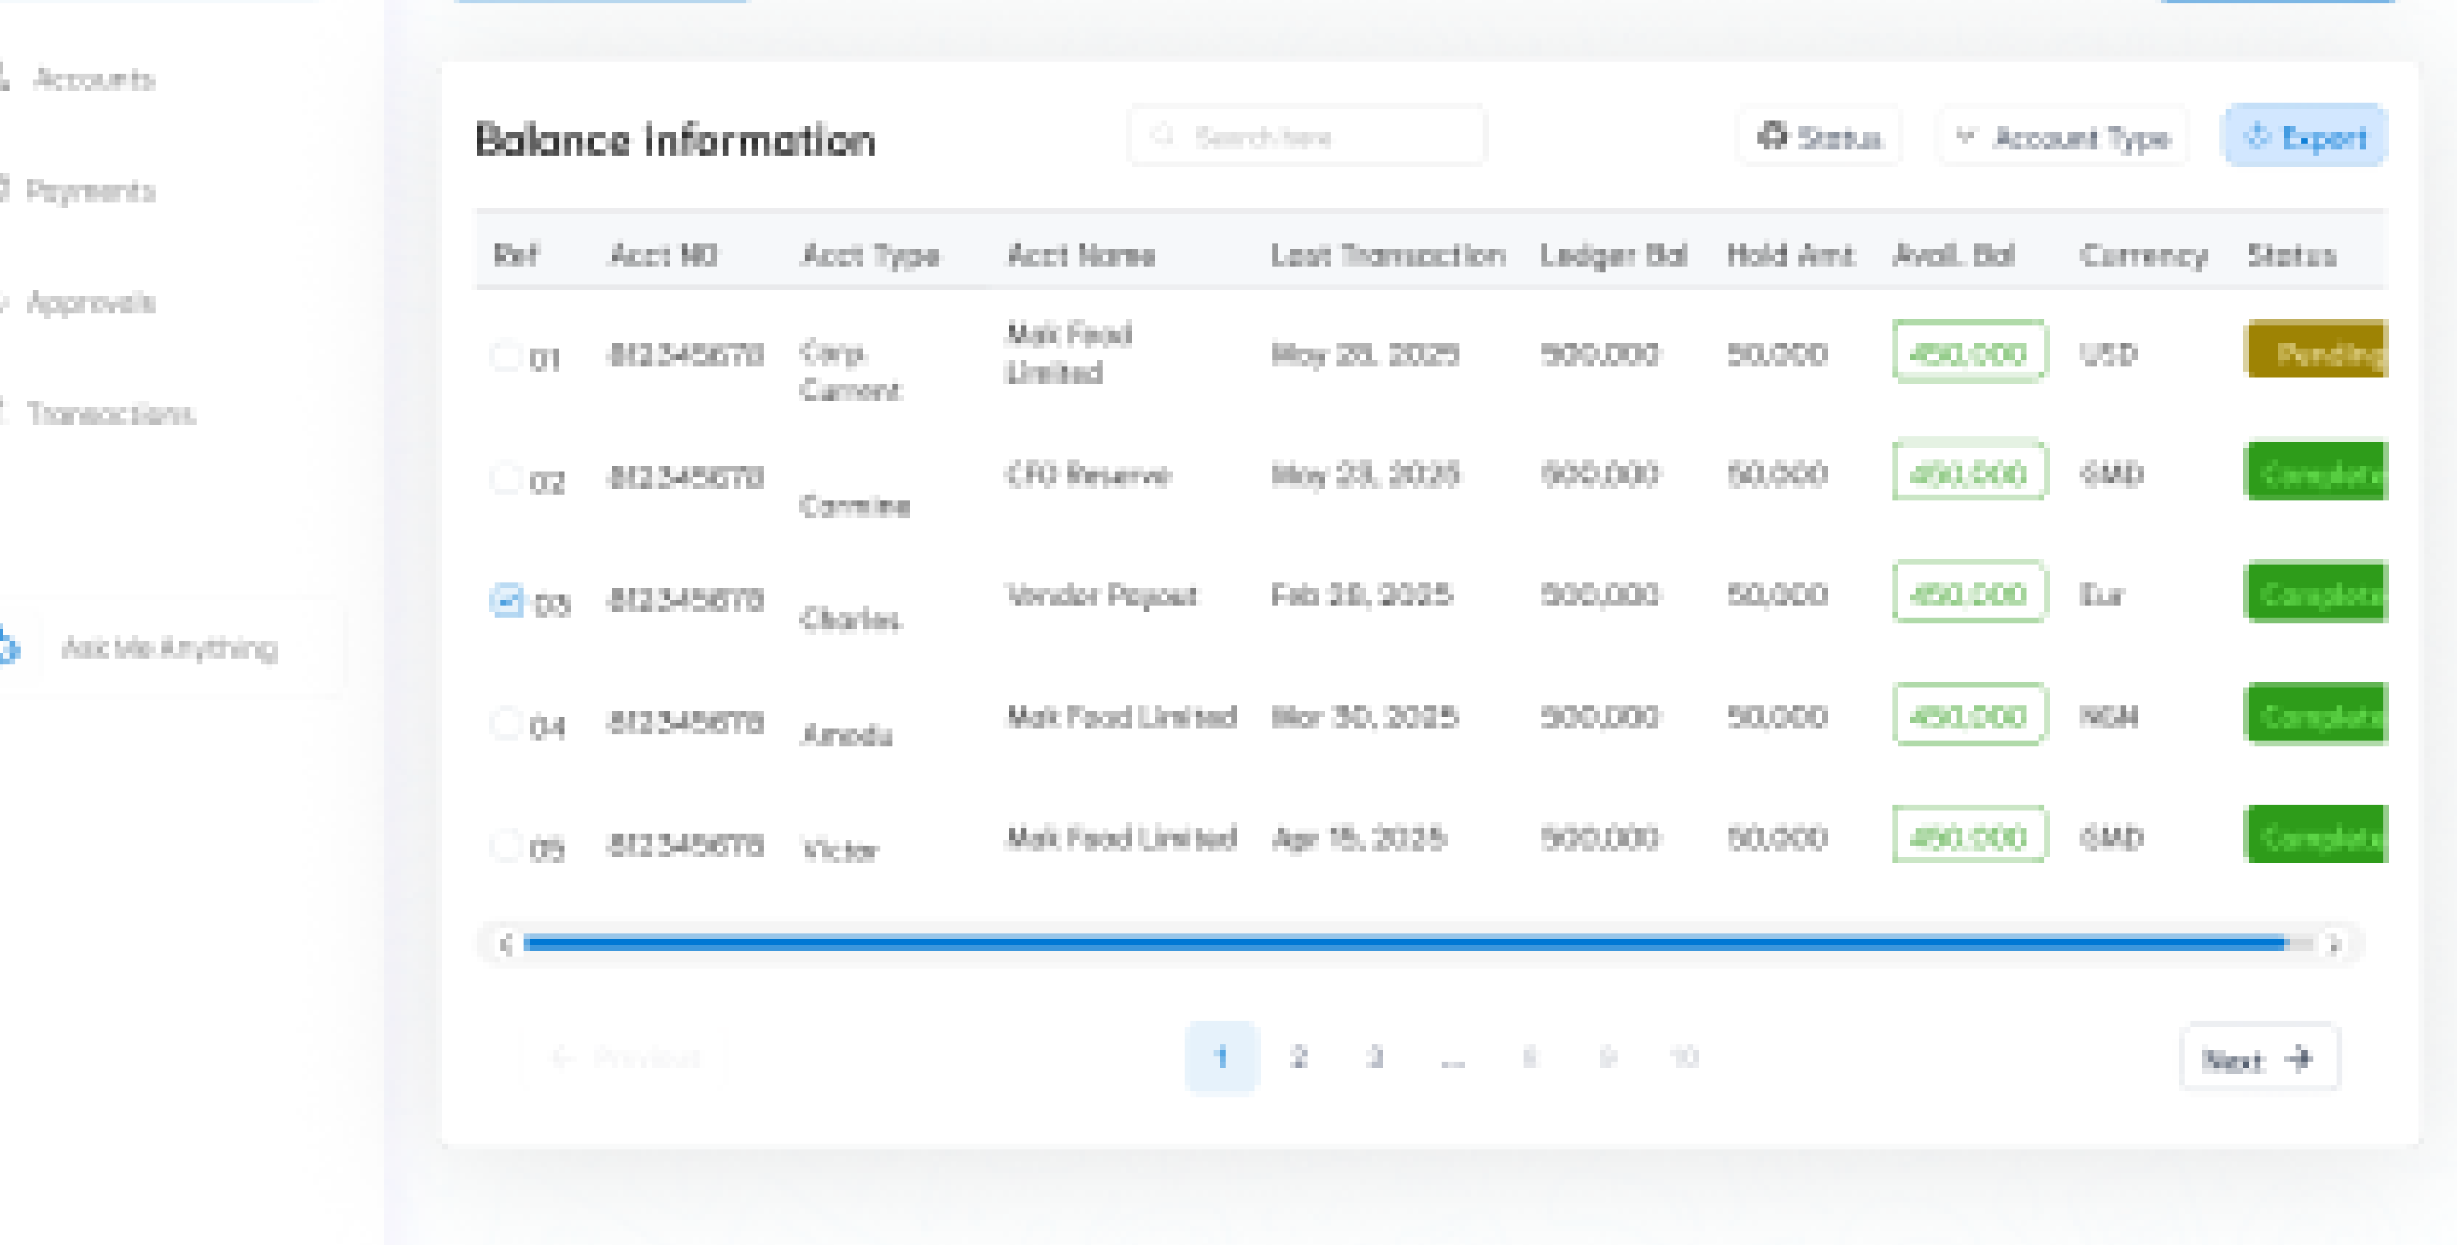
Task: Click the scrollbar right arrow
Action: click(x=2333, y=943)
